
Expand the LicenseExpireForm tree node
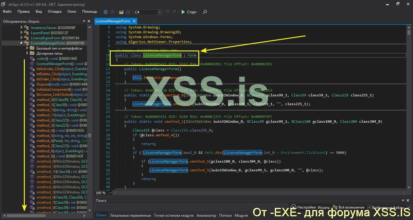[x=21, y=38]
